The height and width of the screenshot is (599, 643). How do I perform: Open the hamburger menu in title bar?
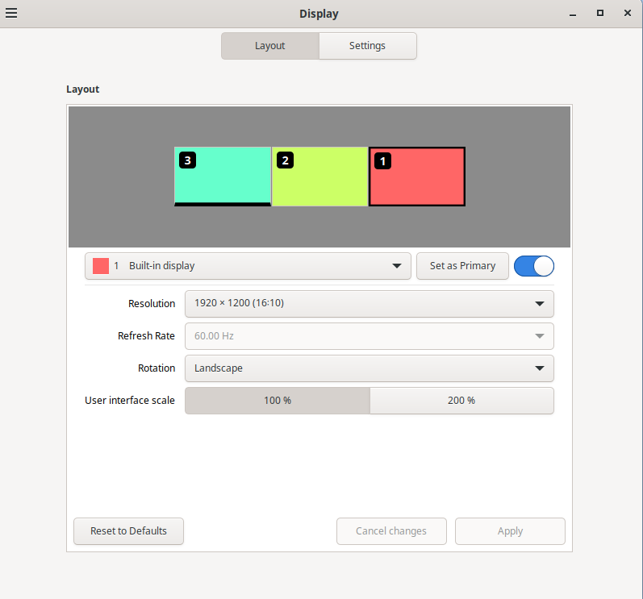pos(11,13)
